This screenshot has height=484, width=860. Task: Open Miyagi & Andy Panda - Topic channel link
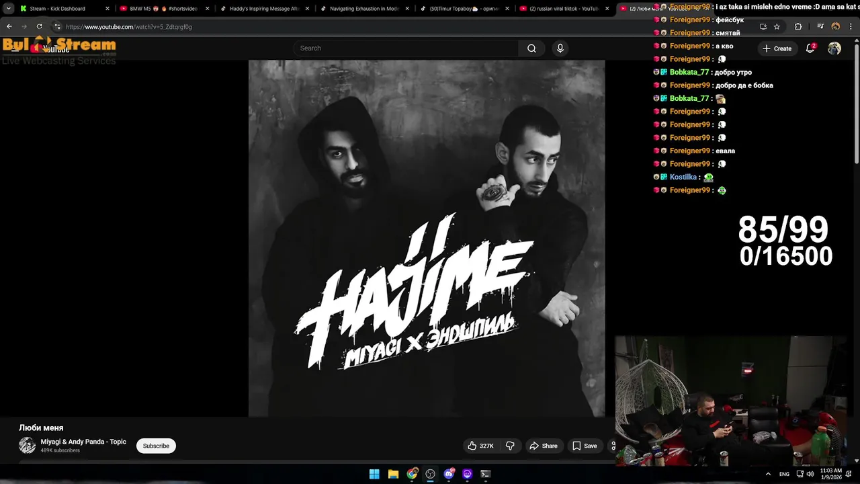click(x=83, y=442)
